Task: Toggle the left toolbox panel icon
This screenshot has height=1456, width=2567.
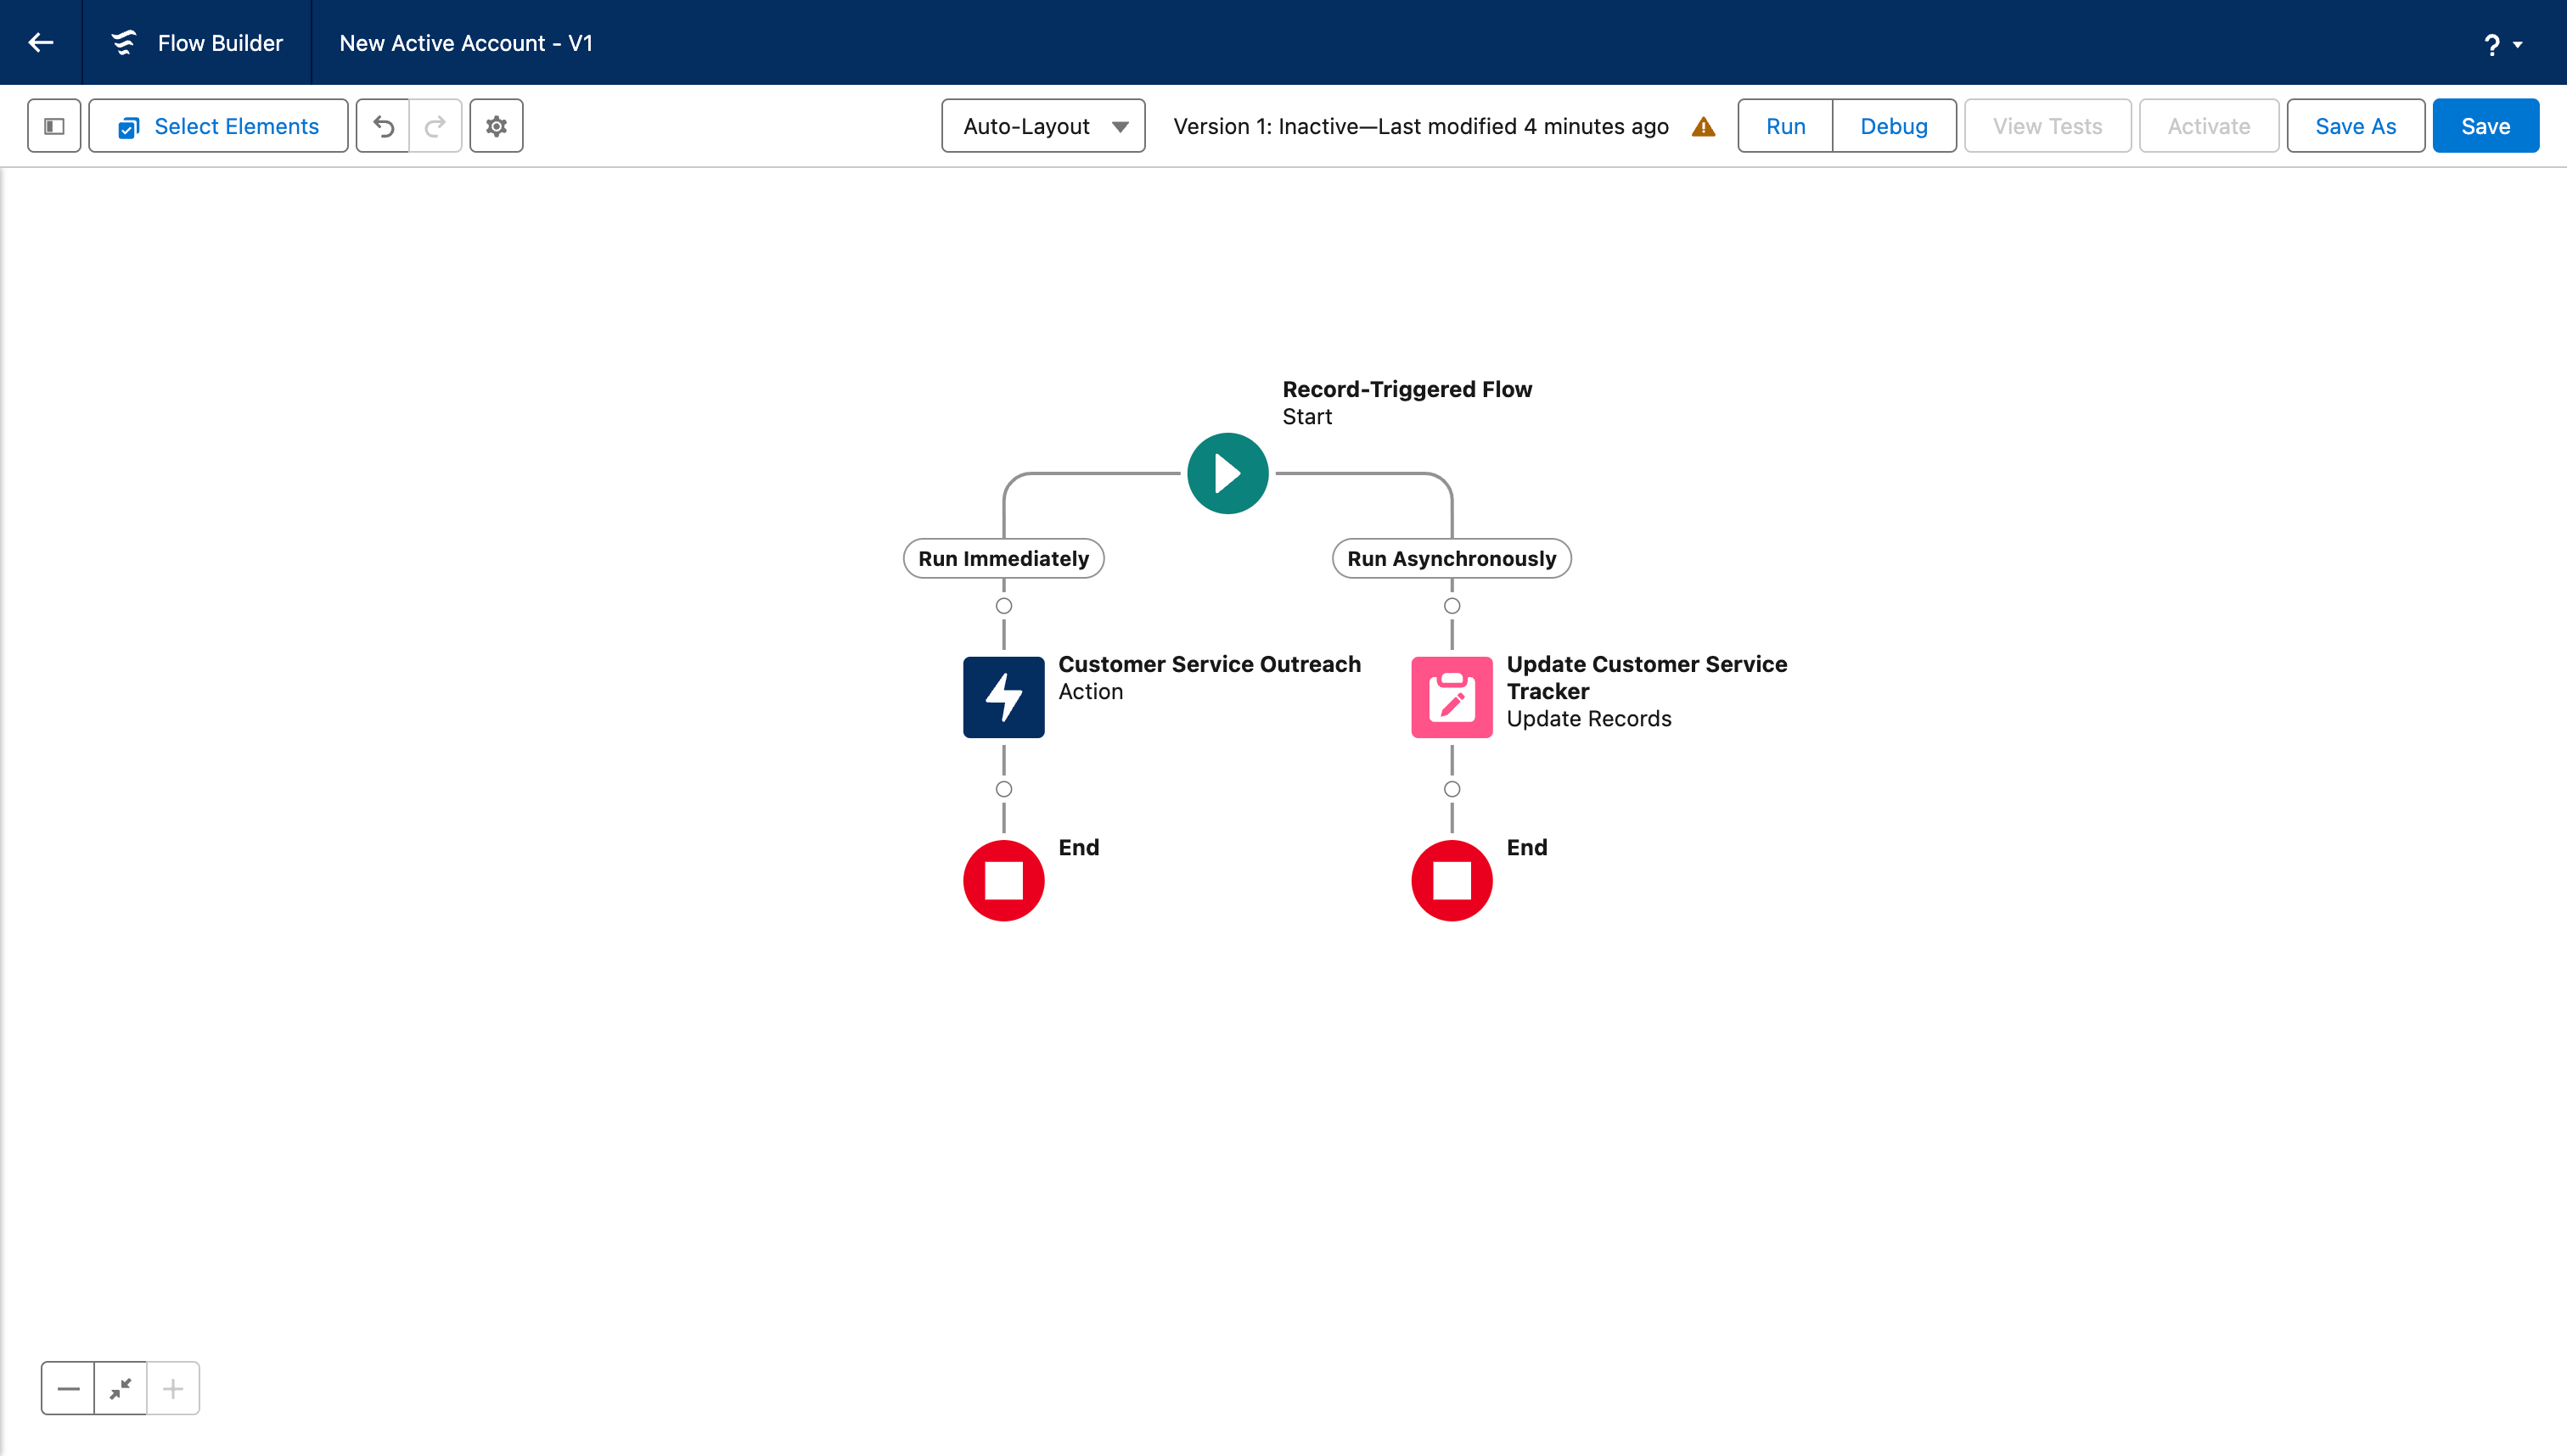Action: point(54,126)
